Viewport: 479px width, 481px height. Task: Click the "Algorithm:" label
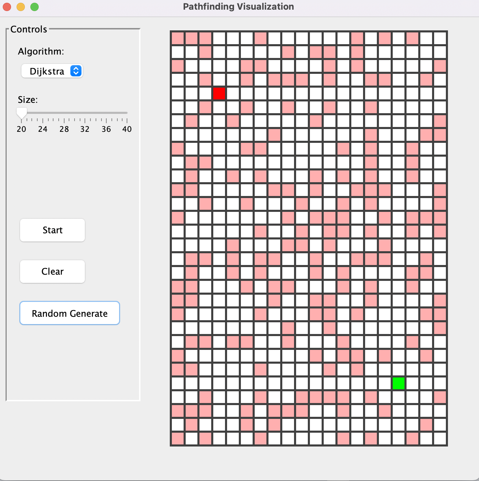41,51
